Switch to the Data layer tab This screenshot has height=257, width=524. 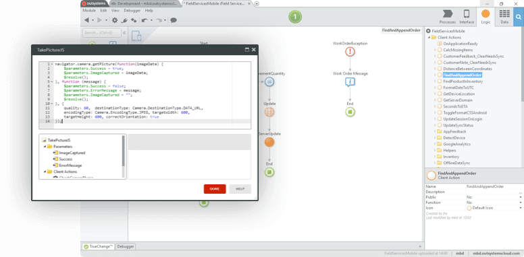click(504, 17)
